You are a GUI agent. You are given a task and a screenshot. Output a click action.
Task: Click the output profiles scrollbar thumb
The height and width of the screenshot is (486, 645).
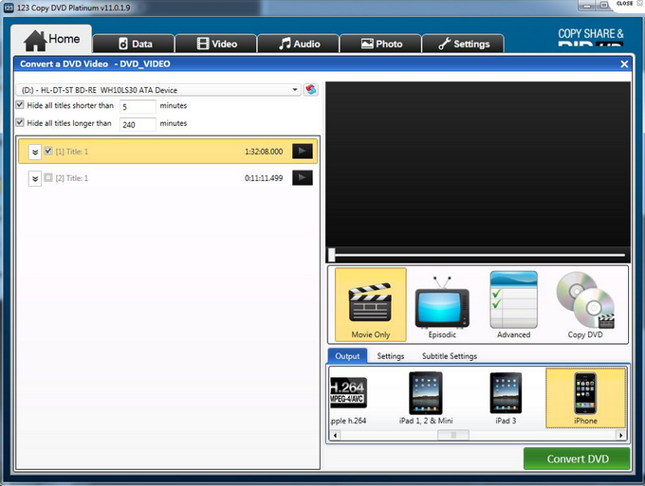pos(452,435)
